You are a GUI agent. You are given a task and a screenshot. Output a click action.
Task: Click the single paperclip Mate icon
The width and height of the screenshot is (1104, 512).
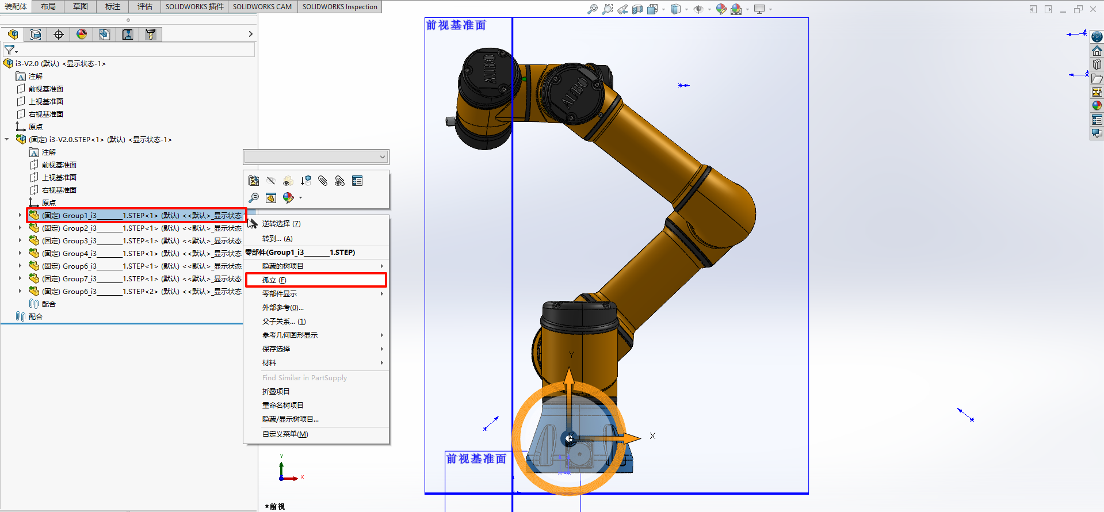point(323,181)
